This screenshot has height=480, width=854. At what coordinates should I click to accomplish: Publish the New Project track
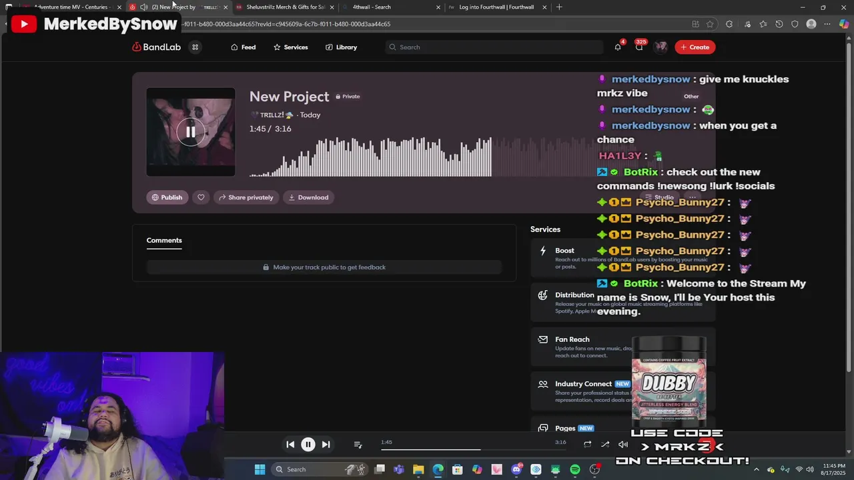167,197
